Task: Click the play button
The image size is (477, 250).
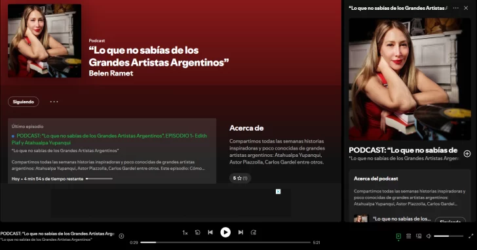Action: [x=225, y=232]
